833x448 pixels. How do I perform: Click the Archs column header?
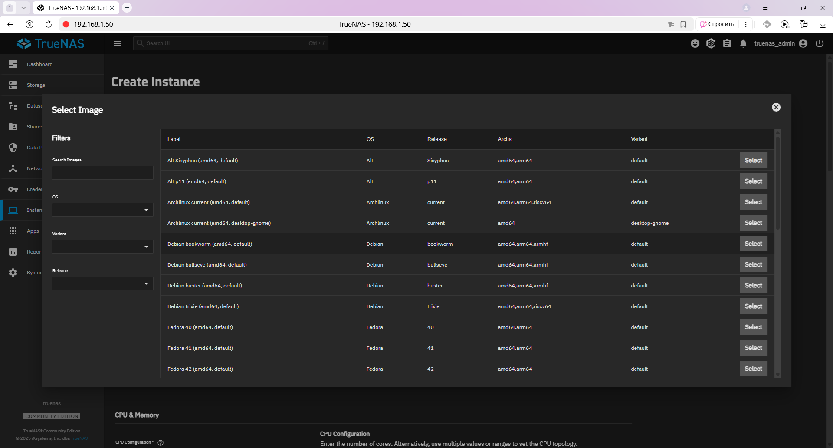click(505, 139)
